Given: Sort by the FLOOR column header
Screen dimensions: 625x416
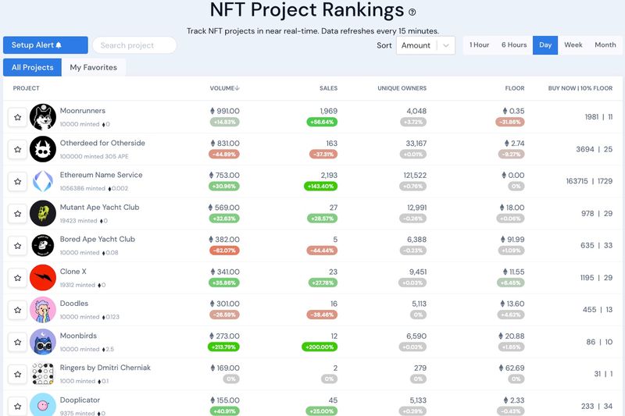Looking at the screenshot, I should 515,88.
